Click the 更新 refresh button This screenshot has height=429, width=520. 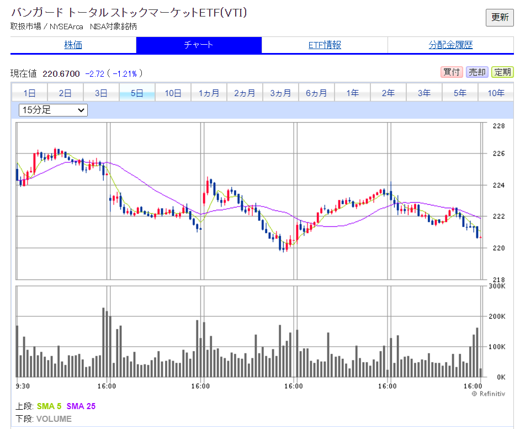click(x=500, y=18)
